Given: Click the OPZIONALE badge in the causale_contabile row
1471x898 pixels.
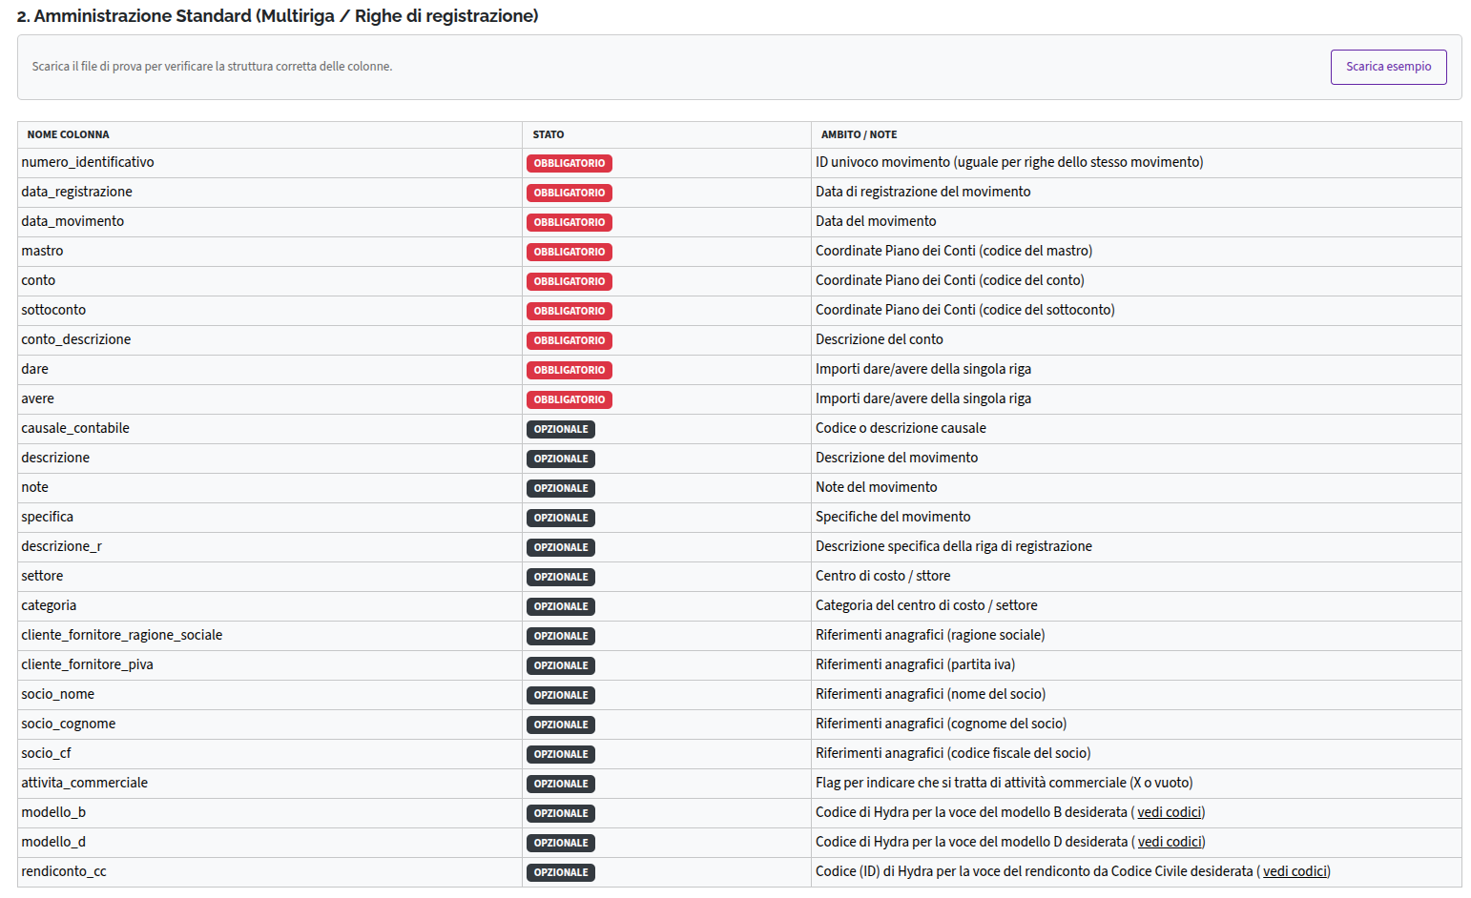Looking at the screenshot, I should (561, 429).
